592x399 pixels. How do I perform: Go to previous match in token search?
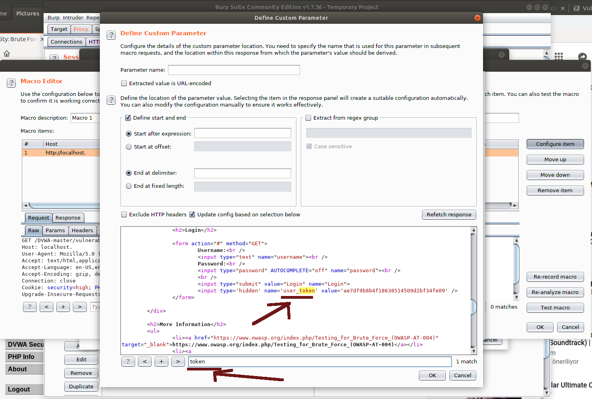(145, 361)
